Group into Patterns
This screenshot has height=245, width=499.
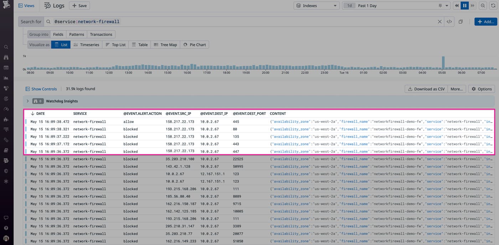[77, 34]
